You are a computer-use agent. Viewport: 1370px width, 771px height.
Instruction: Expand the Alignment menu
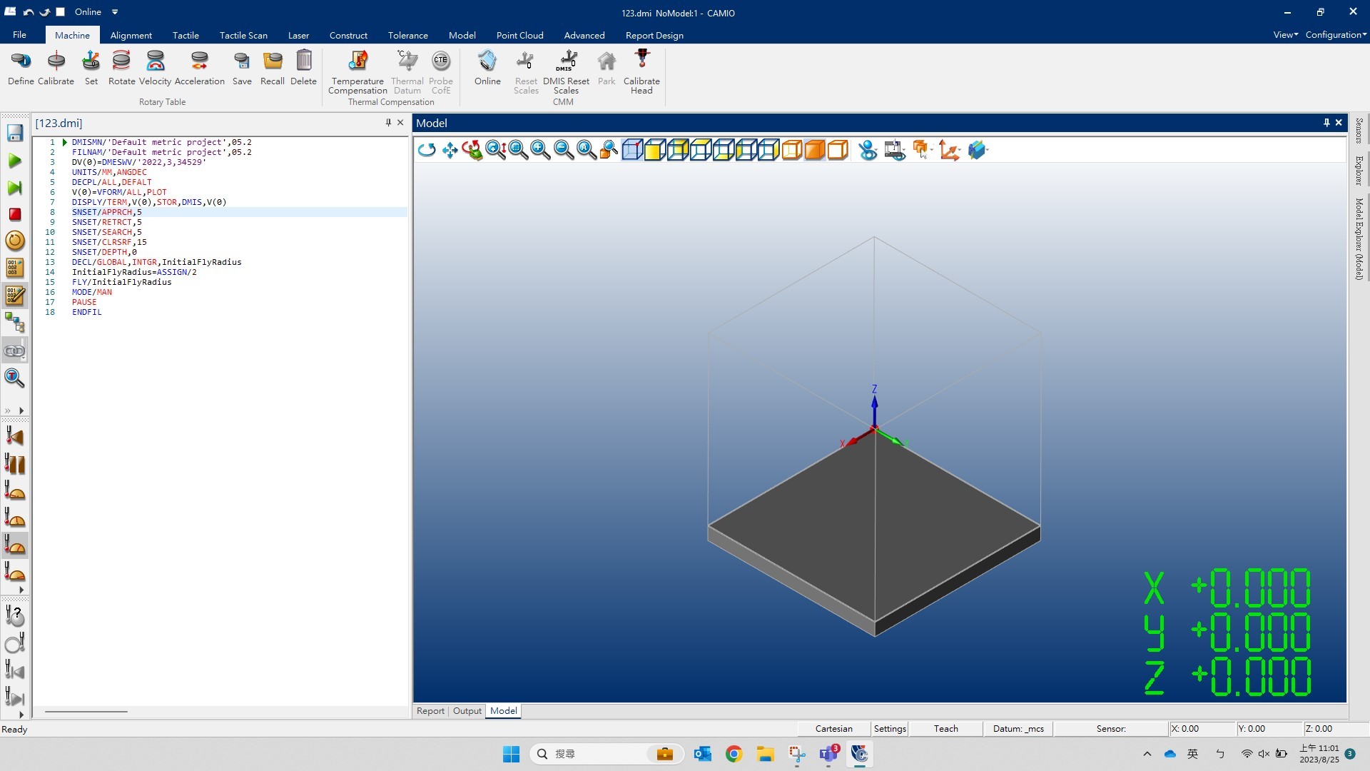coord(131,35)
